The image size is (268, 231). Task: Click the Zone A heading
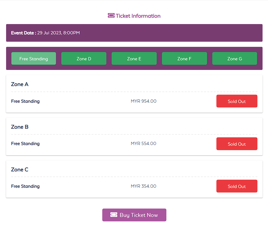tap(20, 84)
